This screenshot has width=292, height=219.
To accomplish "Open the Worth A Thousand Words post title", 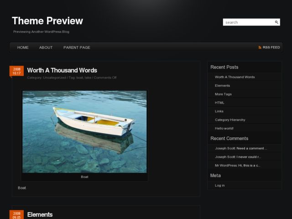I will pos(62,70).
